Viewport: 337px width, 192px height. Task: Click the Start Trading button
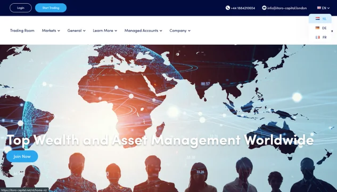(51, 8)
